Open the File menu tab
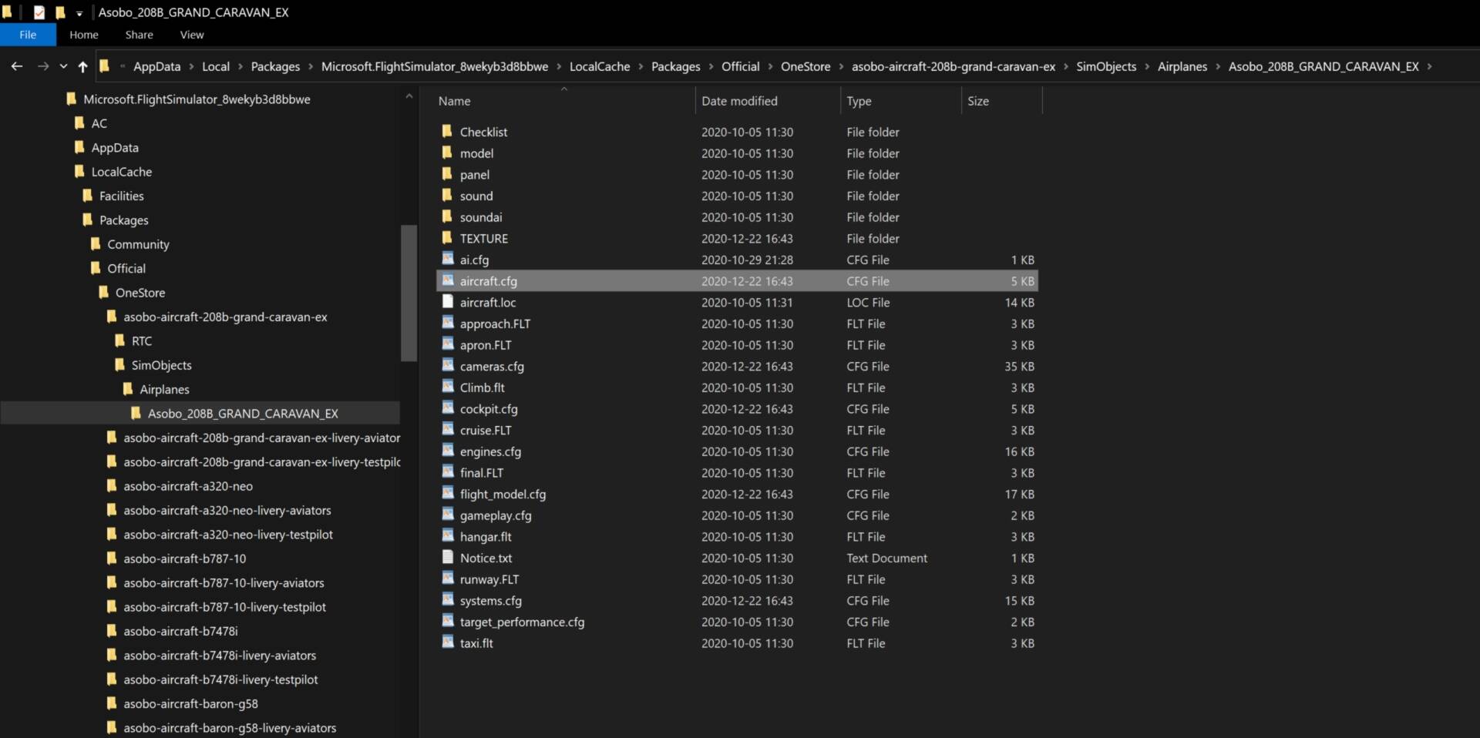The width and height of the screenshot is (1480, 738). [28, 35]
